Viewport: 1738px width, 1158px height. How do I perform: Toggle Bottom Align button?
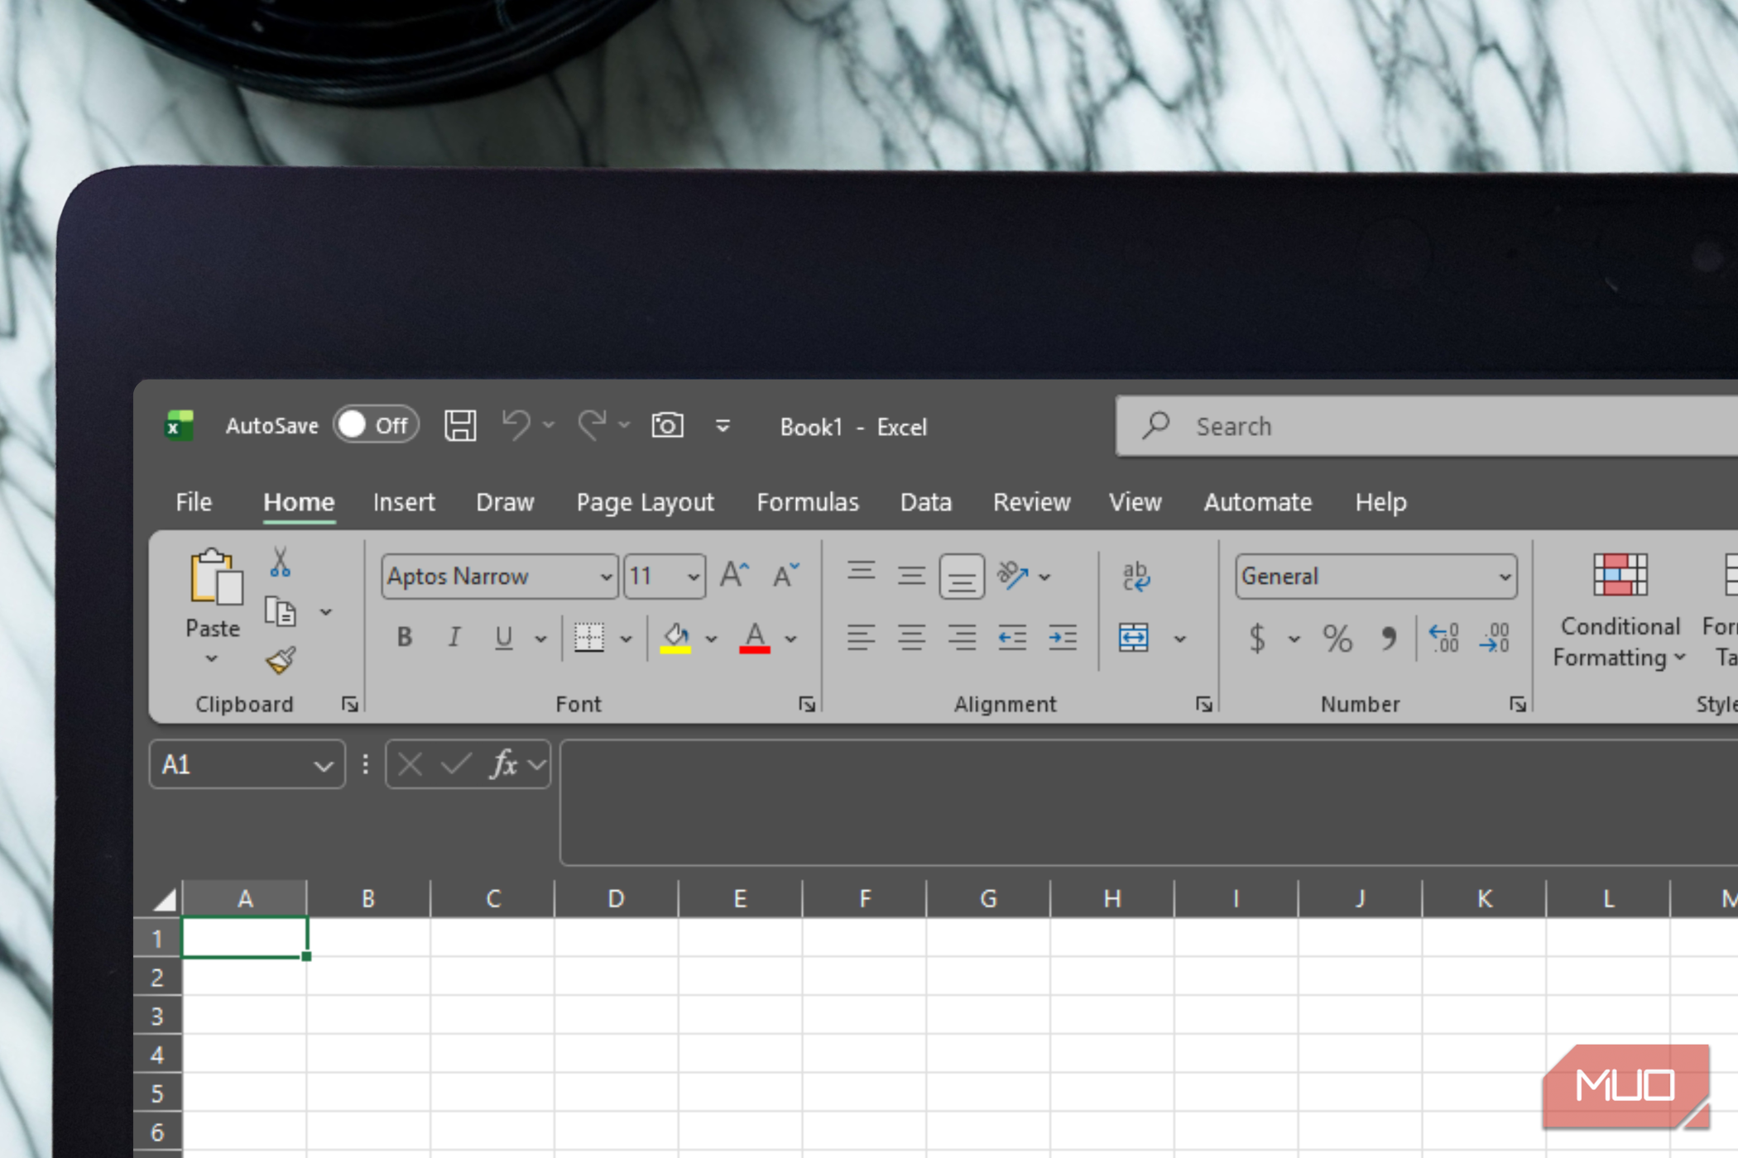pyautogui.click(x=962, y=576)
